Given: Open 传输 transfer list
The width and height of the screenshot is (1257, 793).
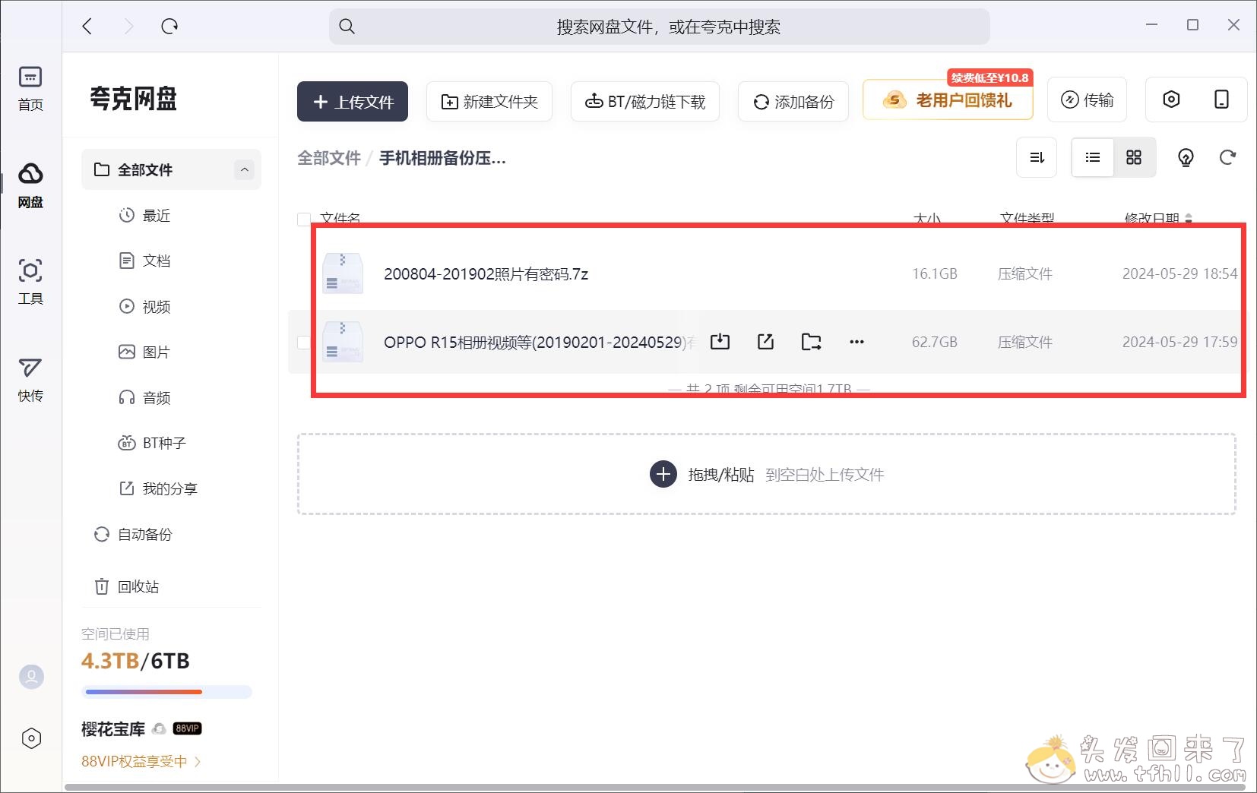Looking at the screenshot, I should 1087,100.
